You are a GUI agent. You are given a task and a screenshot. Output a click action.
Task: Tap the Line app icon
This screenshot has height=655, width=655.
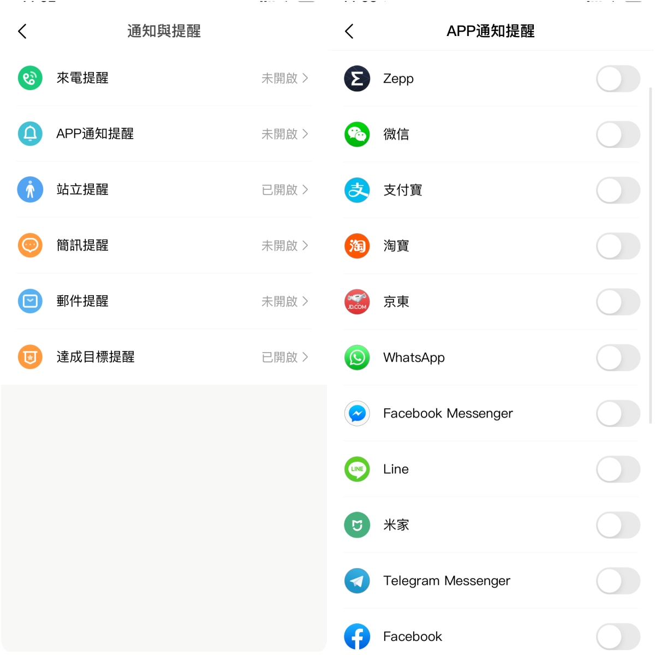click(357, 469)
